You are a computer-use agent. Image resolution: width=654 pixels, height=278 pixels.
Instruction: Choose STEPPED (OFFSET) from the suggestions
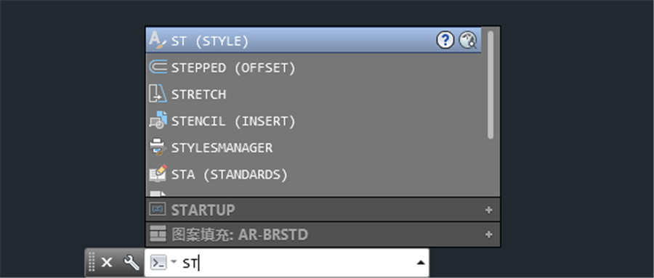click(313, 68)
